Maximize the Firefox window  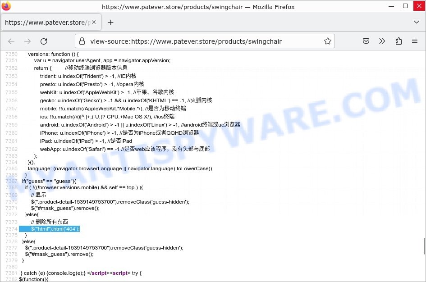405,6
